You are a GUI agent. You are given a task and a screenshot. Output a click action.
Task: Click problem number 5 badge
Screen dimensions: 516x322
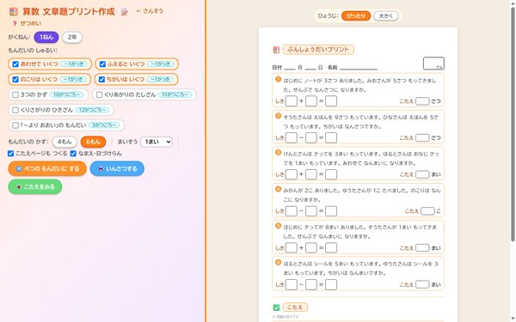click(x=278, y=226)
